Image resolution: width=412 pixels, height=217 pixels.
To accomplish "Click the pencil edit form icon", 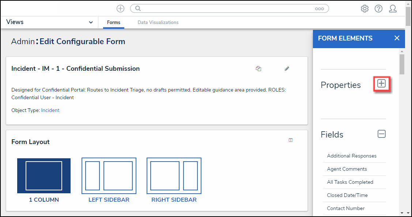I will [x=287, y=69].
